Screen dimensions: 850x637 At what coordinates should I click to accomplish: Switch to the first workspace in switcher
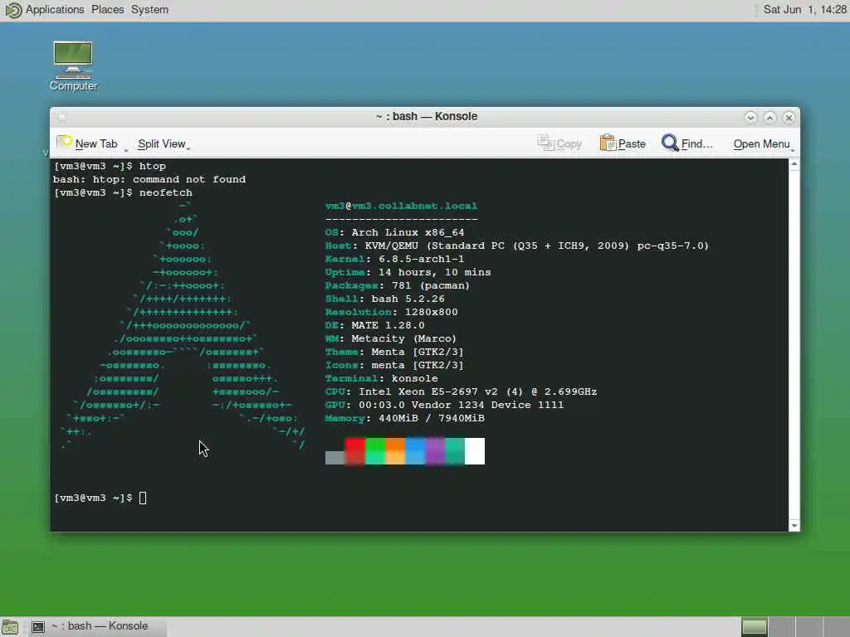point(754,627)
